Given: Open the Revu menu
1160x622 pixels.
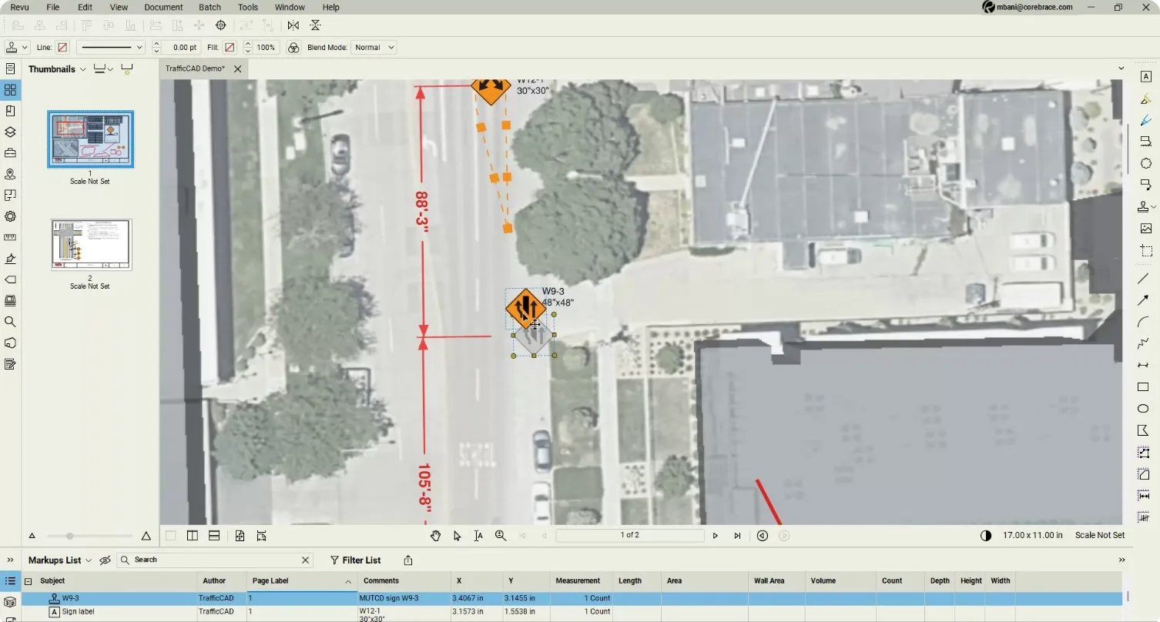Looking at the screenshot, I should (20, 7).
